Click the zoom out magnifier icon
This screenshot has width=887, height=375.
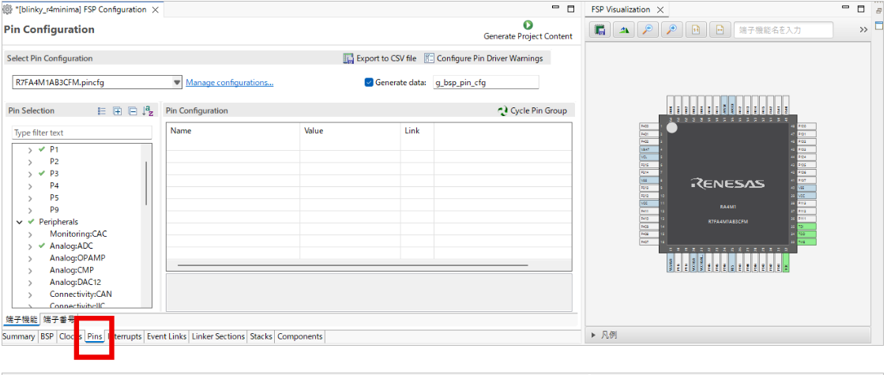[648, 30]
